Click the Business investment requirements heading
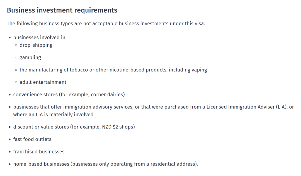 (x=62, y=10)
